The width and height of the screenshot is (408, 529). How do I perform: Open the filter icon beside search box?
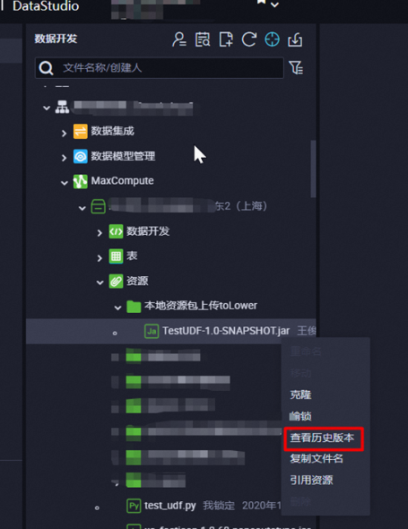(296, 67)
